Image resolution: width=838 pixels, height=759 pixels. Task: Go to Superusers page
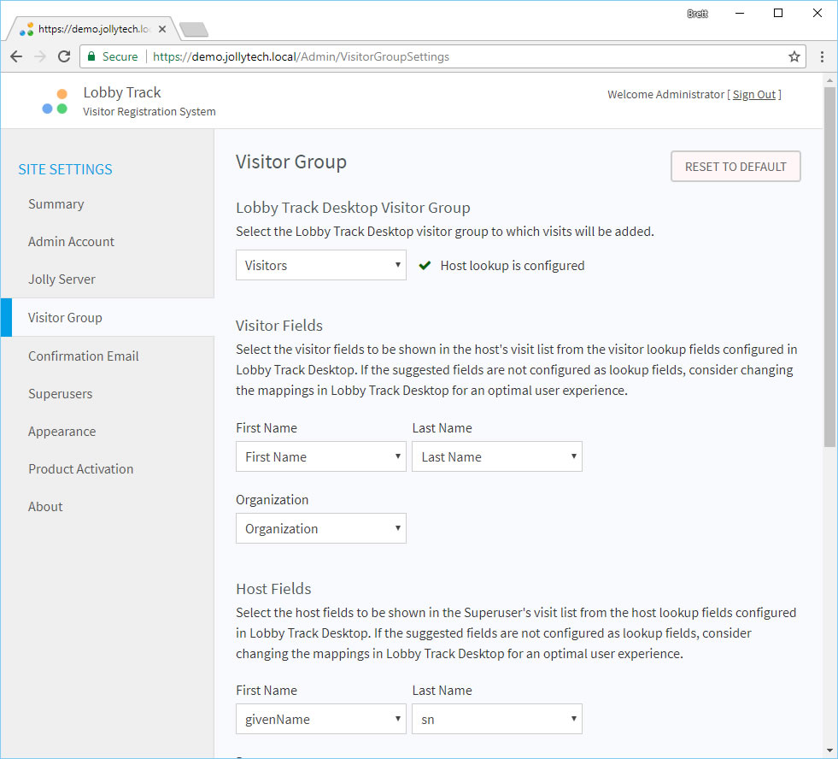61,394
